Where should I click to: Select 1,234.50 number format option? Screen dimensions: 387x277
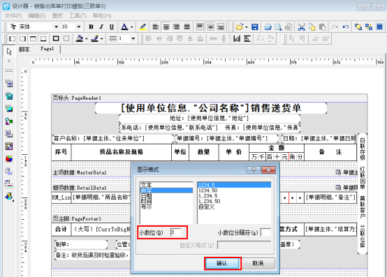click(x=210, y=202)
